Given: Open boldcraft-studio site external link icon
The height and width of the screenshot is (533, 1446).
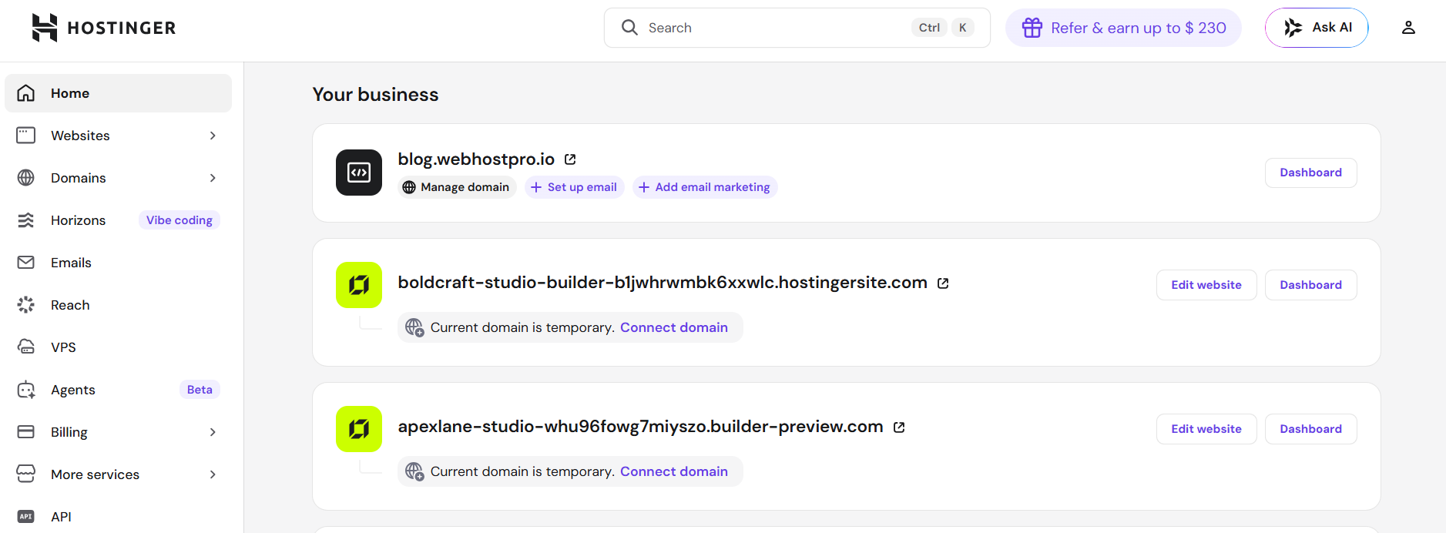Looking at the screenshot, I should (x=943, y=283).
